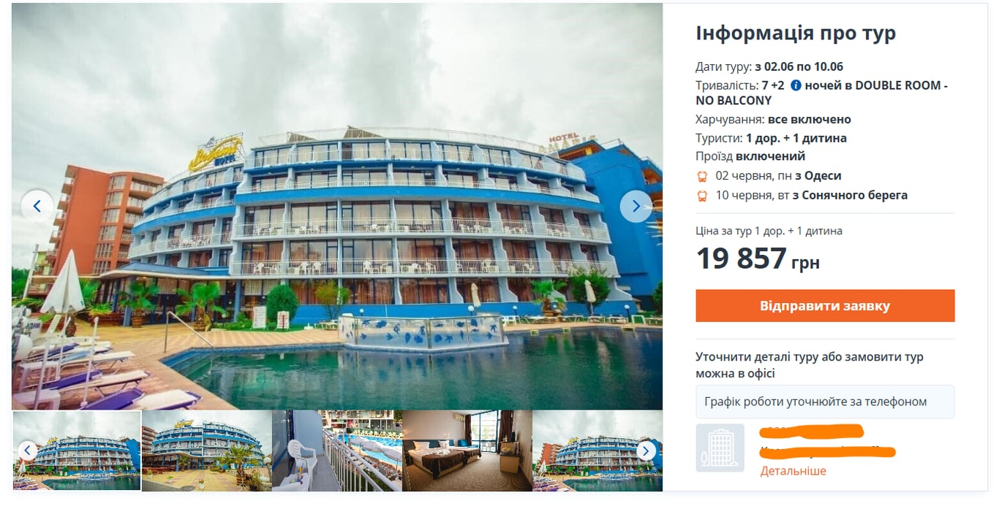Viewport: 999px width, 506px height.
Task: Click the 19 857 грн tour price
Action: pyautogui.click(x=758, y=259)
